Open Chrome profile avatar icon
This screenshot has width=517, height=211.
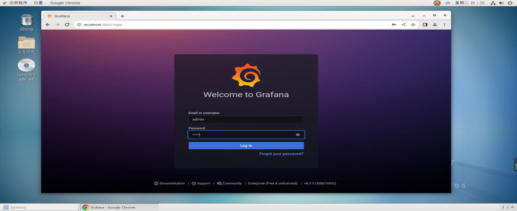click(x=435, y=25)
